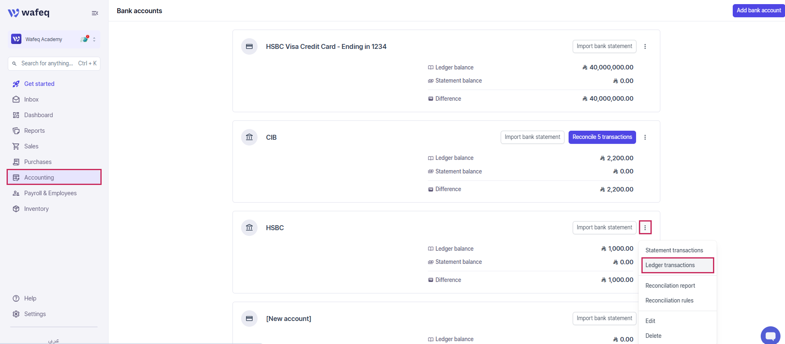Viewport: 785px width, 344px height.
Task: Collapse the sidebar menu icon
Action: point(95,13)
